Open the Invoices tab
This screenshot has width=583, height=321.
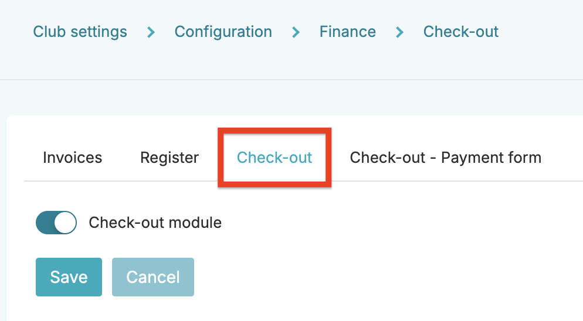(72, 158)
